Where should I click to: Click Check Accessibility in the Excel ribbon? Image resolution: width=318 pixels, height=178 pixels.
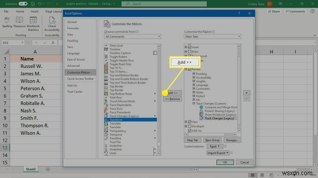[52, 24]
